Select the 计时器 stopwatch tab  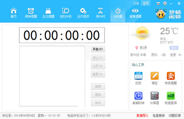coord(118,13)
